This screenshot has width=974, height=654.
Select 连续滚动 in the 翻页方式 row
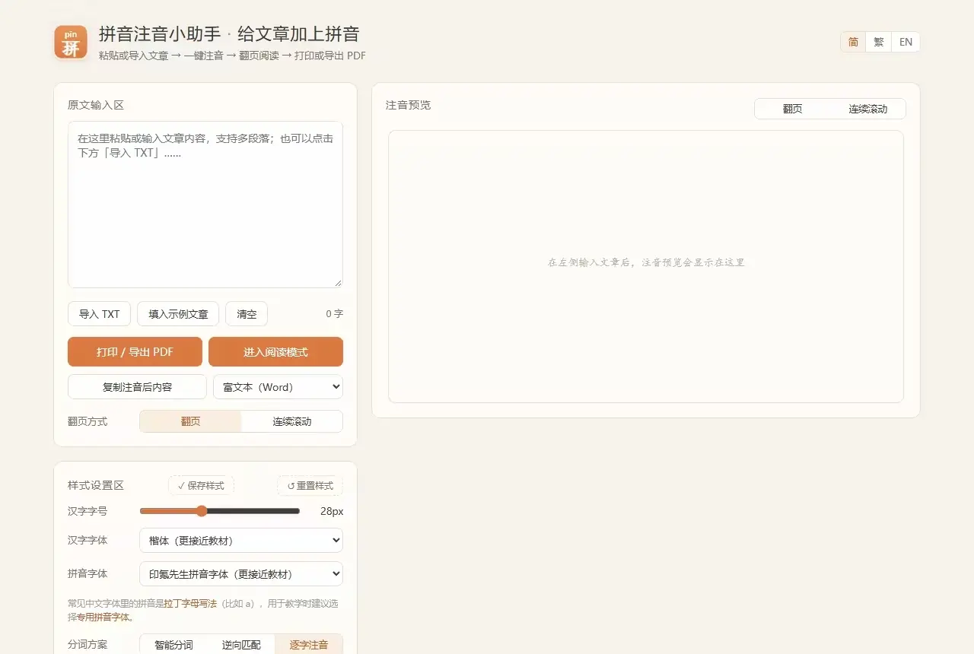pos(292,421)
